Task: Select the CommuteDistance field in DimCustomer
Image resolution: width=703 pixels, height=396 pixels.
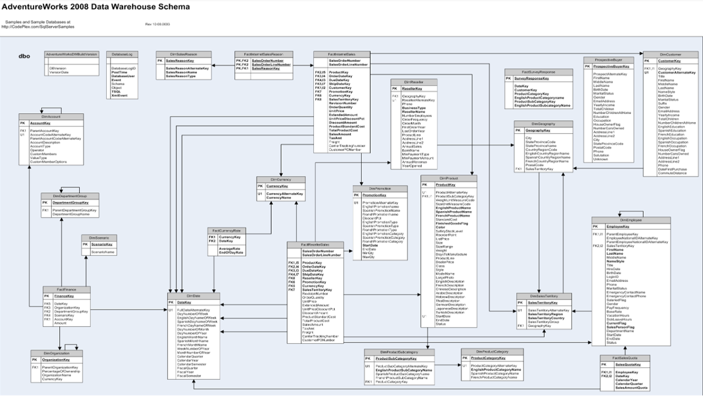Action: click(x=672, y=173)
